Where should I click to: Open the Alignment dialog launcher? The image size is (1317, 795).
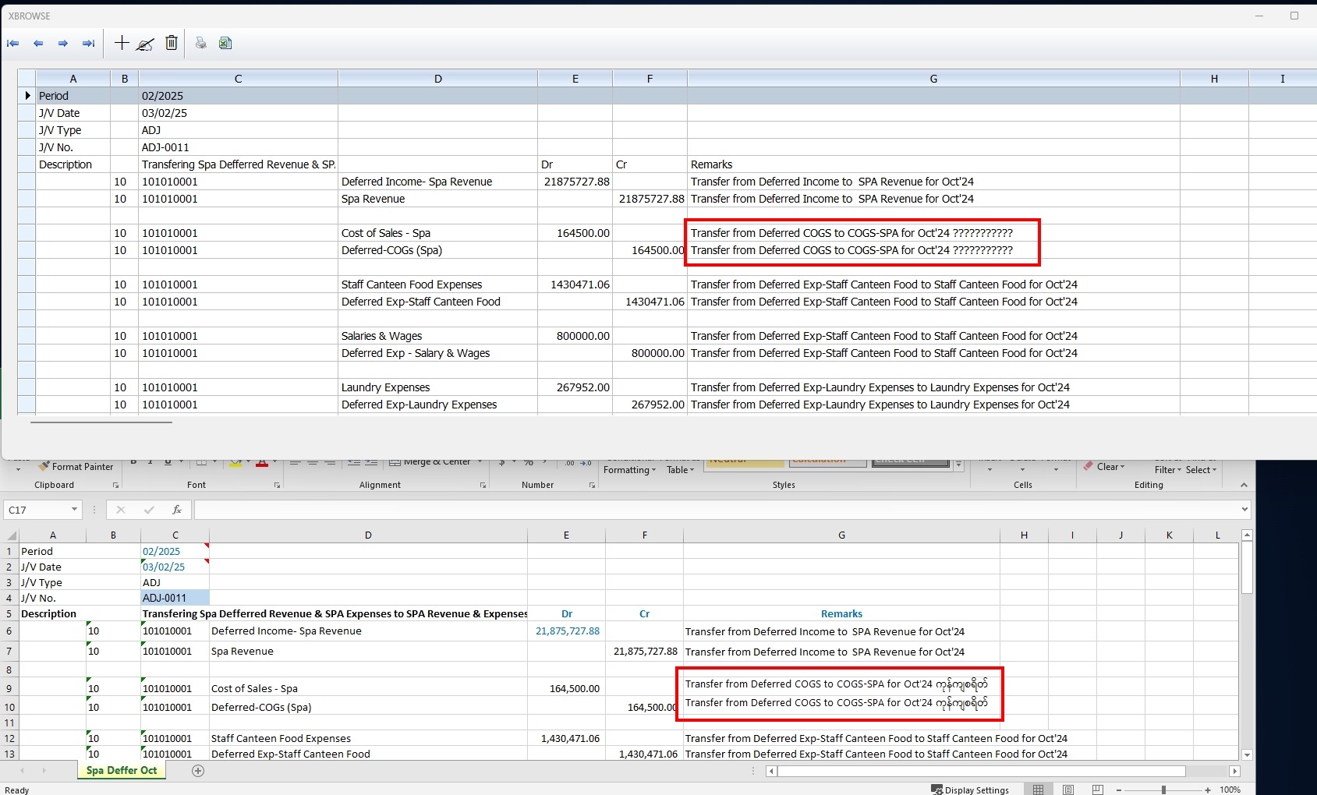click(x=483, y=486)
